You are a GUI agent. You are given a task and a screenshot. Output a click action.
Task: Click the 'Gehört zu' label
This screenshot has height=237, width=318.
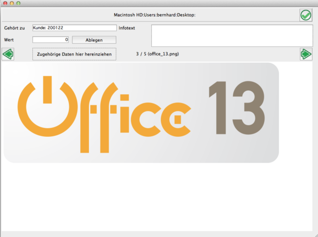pos(14,28)
